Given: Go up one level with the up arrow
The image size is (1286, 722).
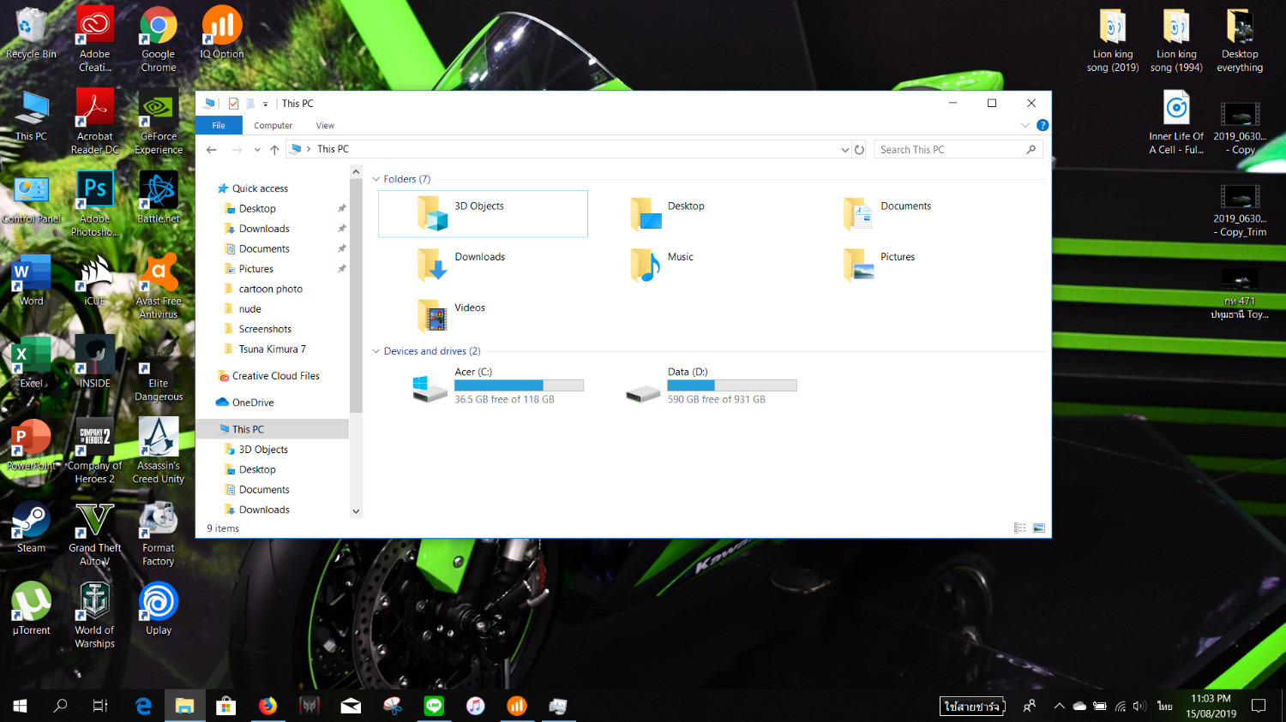Looking at the screenshot, I should [274, 149].
